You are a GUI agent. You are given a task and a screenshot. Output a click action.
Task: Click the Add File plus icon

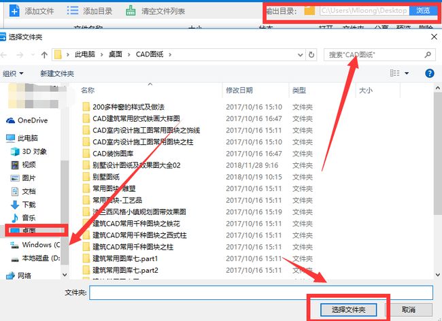click(14, 11)
